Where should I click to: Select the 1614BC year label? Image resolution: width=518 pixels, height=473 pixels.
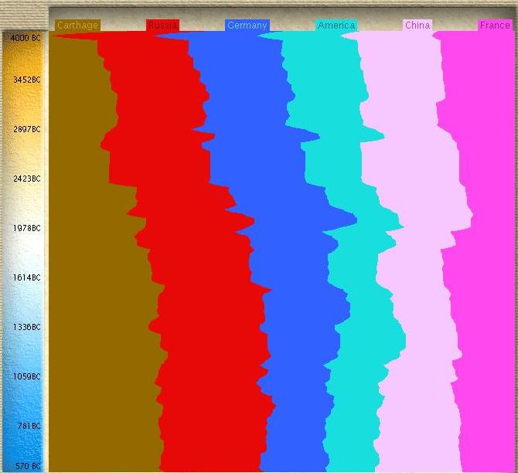tap(26, 277)
